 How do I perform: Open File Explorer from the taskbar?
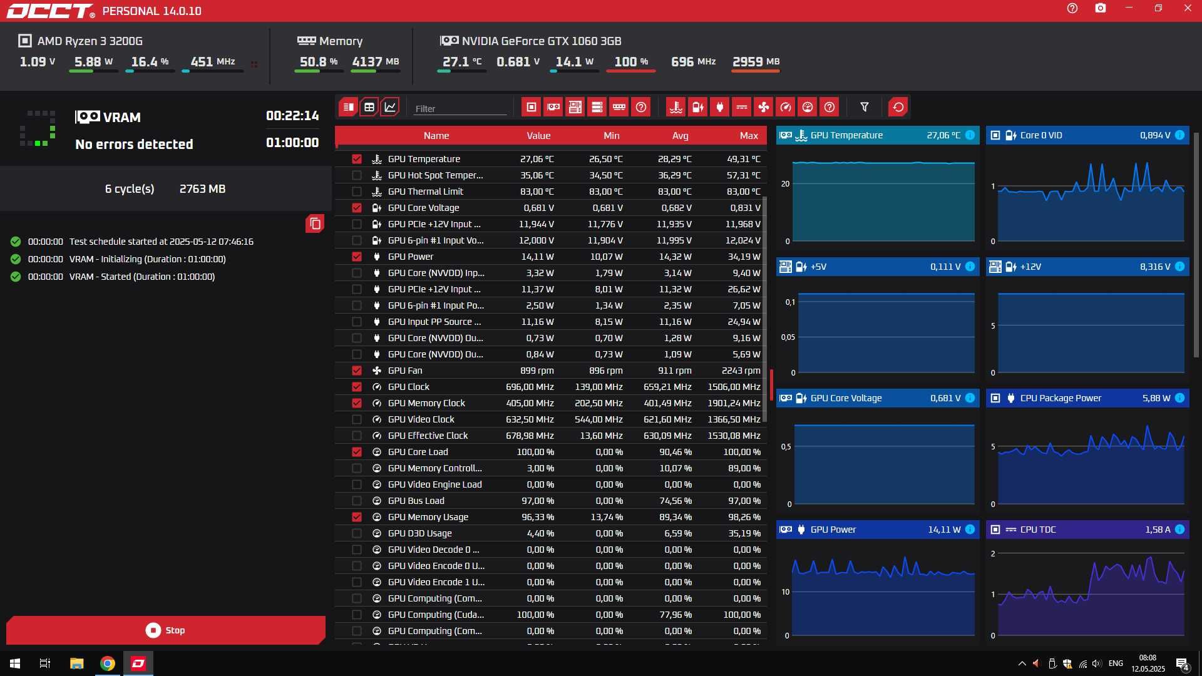[76, 663]
